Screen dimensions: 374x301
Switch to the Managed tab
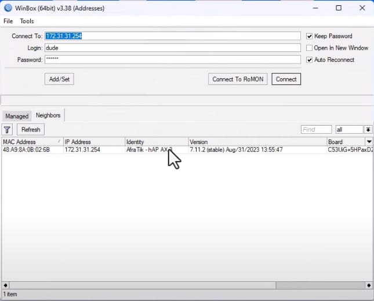point(17,116)
